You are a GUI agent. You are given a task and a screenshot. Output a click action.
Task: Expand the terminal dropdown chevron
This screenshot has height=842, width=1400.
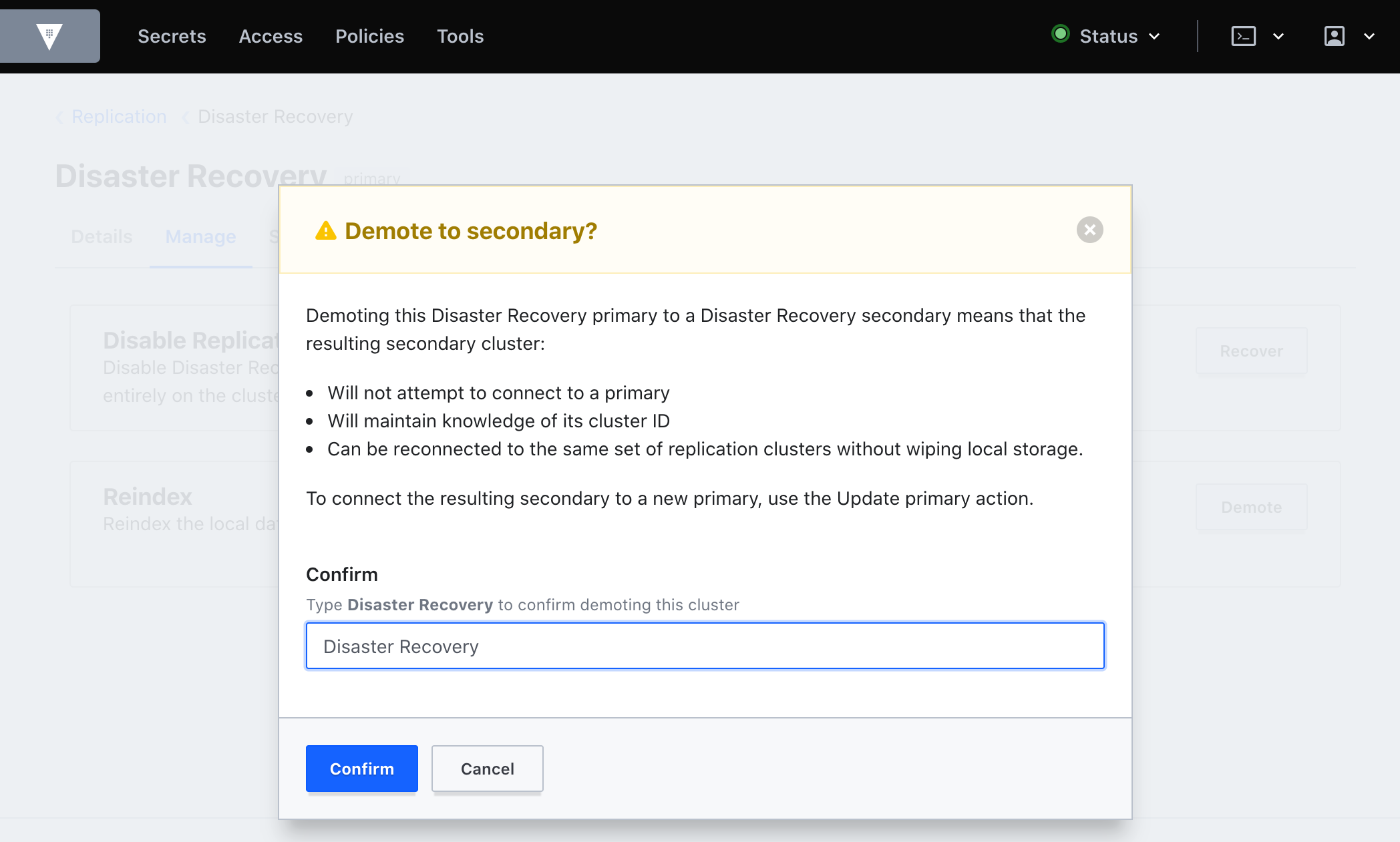click(x=1277, y=36)
